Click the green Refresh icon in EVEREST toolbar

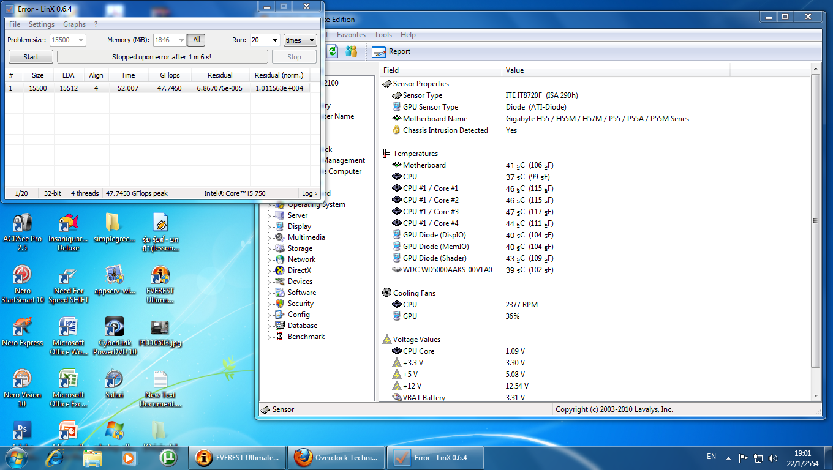pos(333,51)
